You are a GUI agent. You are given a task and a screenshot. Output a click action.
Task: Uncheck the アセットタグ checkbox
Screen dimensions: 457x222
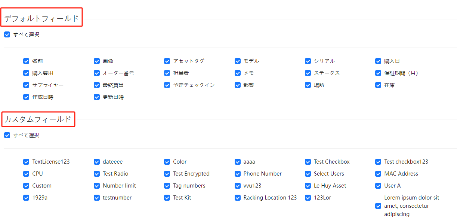pos(167,61)
